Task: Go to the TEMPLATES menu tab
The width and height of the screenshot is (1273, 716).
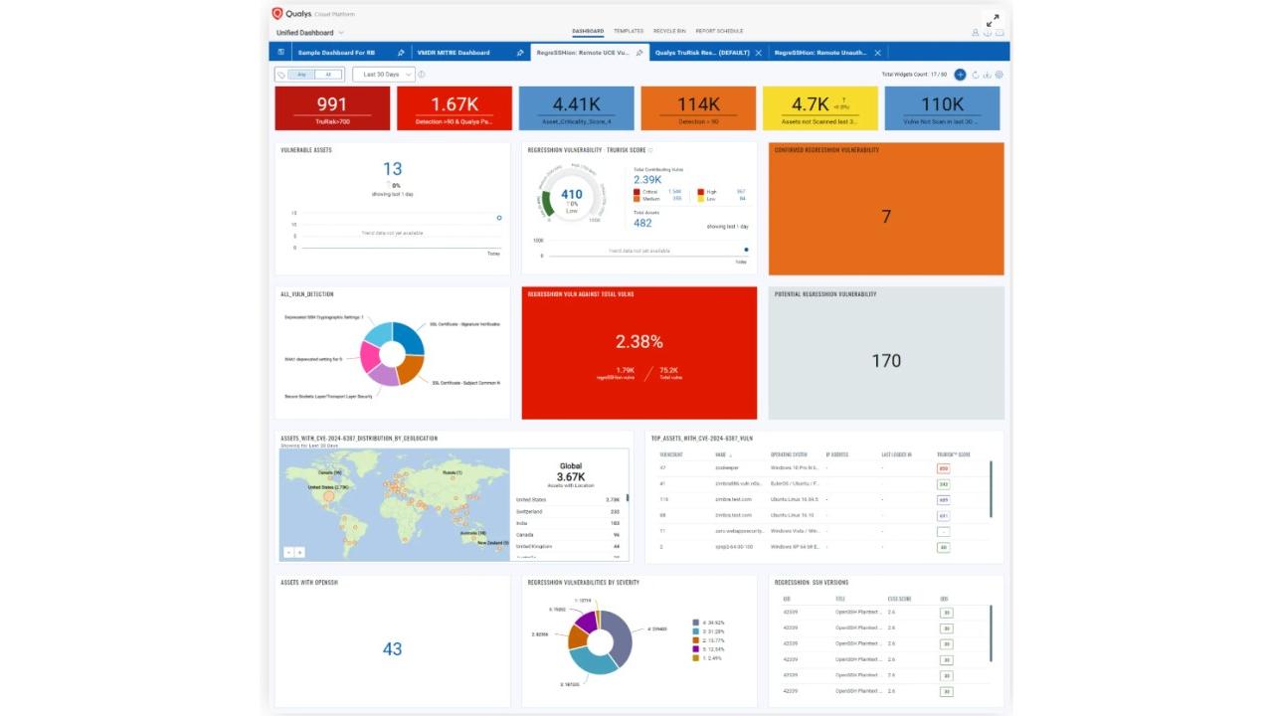Action: 629,31
